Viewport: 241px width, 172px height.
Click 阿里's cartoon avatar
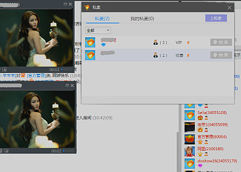[x=189, y=152]
